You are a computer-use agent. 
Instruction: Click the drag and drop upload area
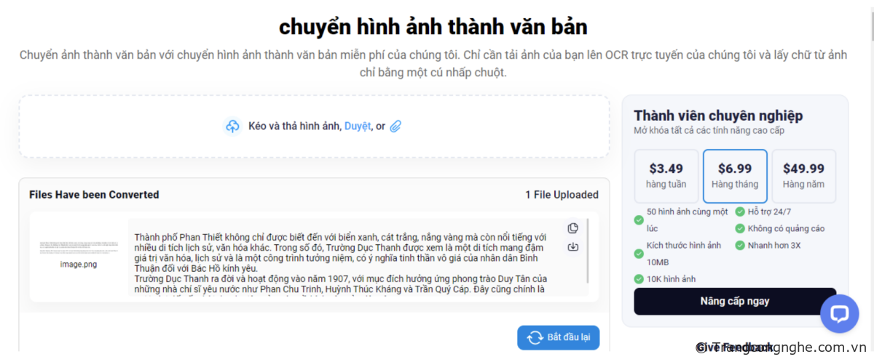click(314, 126)
